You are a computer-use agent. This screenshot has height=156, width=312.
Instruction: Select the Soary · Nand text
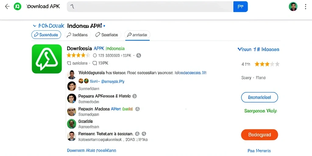coord(253,78)
